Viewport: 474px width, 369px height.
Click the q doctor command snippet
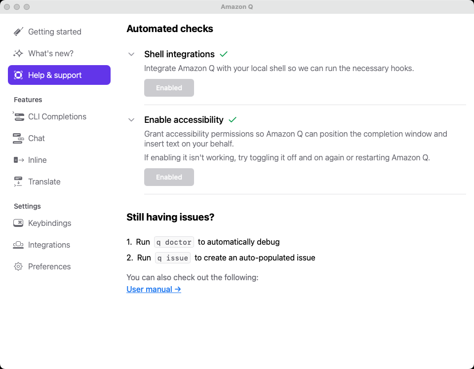point(174,242)
